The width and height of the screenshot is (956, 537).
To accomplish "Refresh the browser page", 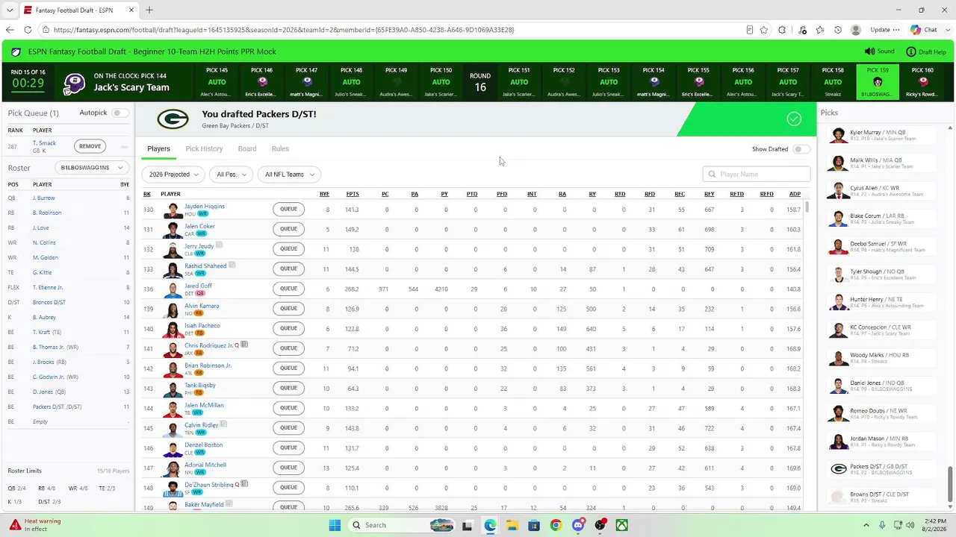I will pos(28,30).
